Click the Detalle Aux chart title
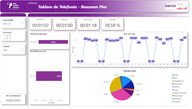Image resolution: width=192 pixels, height=109 pixels. [130, 71]
